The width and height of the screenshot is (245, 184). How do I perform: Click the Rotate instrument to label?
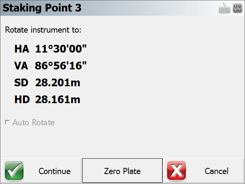click(x=43, y=30)
